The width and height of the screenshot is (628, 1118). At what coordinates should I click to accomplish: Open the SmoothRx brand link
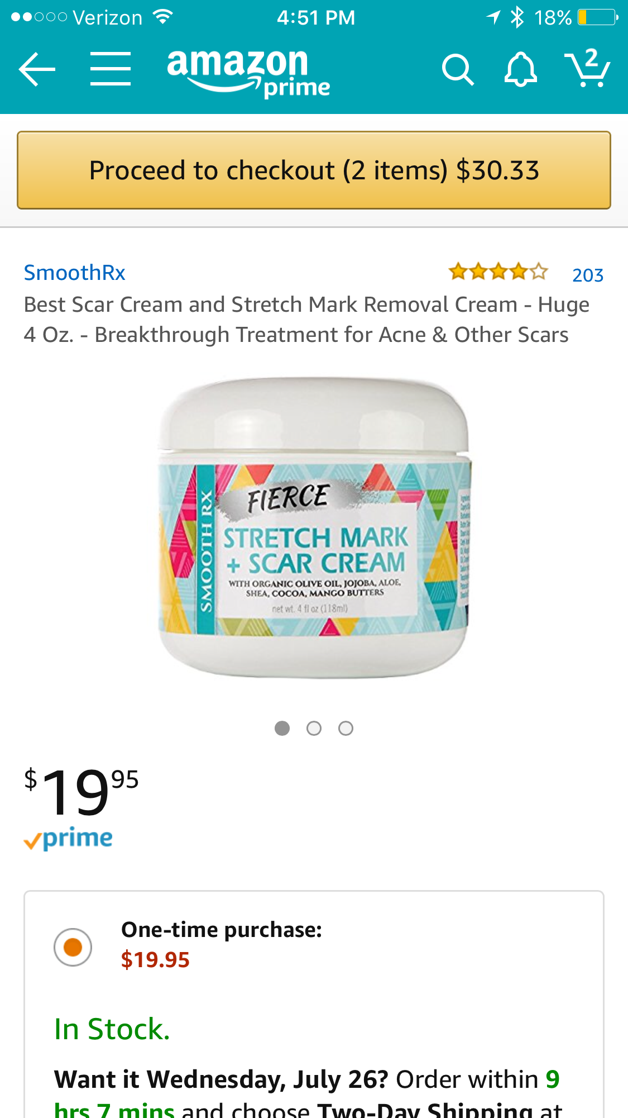click(x=74, y=273)
